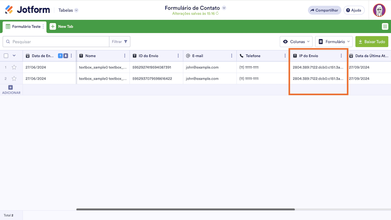Open Telefone column three-dot menu
Viewport: 391px width, 220px height.
285,56
